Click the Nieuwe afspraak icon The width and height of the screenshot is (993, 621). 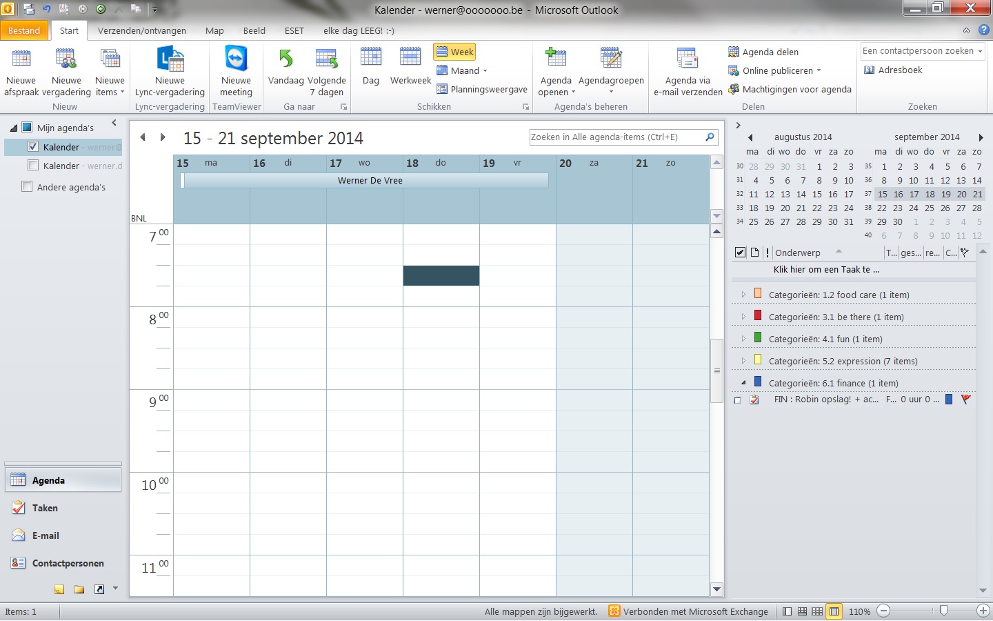click(21, 60)
